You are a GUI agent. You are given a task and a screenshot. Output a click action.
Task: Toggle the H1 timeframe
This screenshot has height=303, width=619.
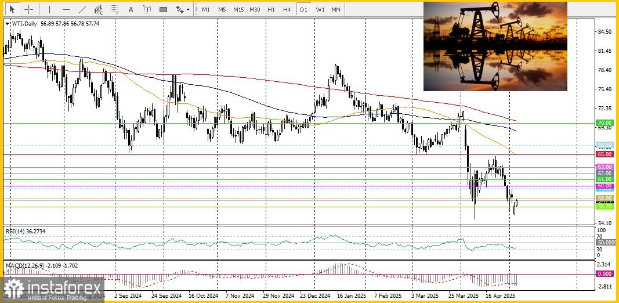click(271, 9)
